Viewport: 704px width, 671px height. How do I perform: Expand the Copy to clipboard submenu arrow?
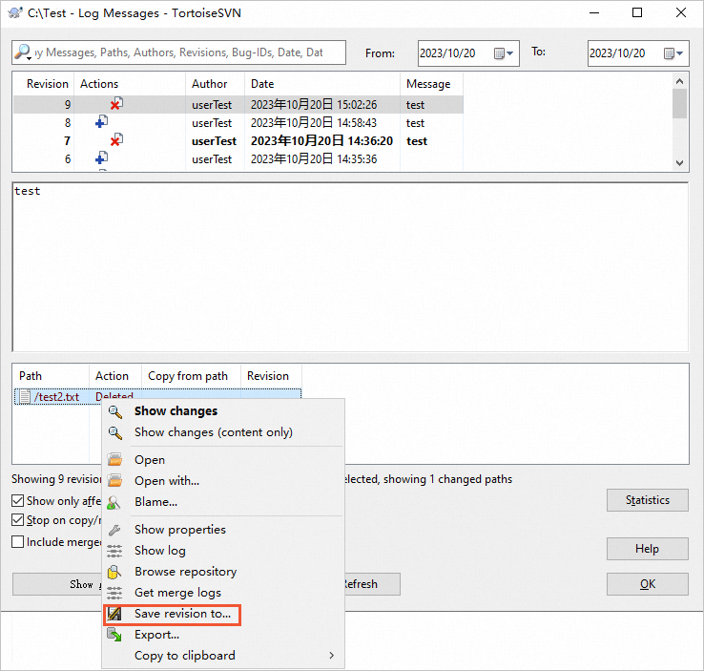(x=331, y=656)
